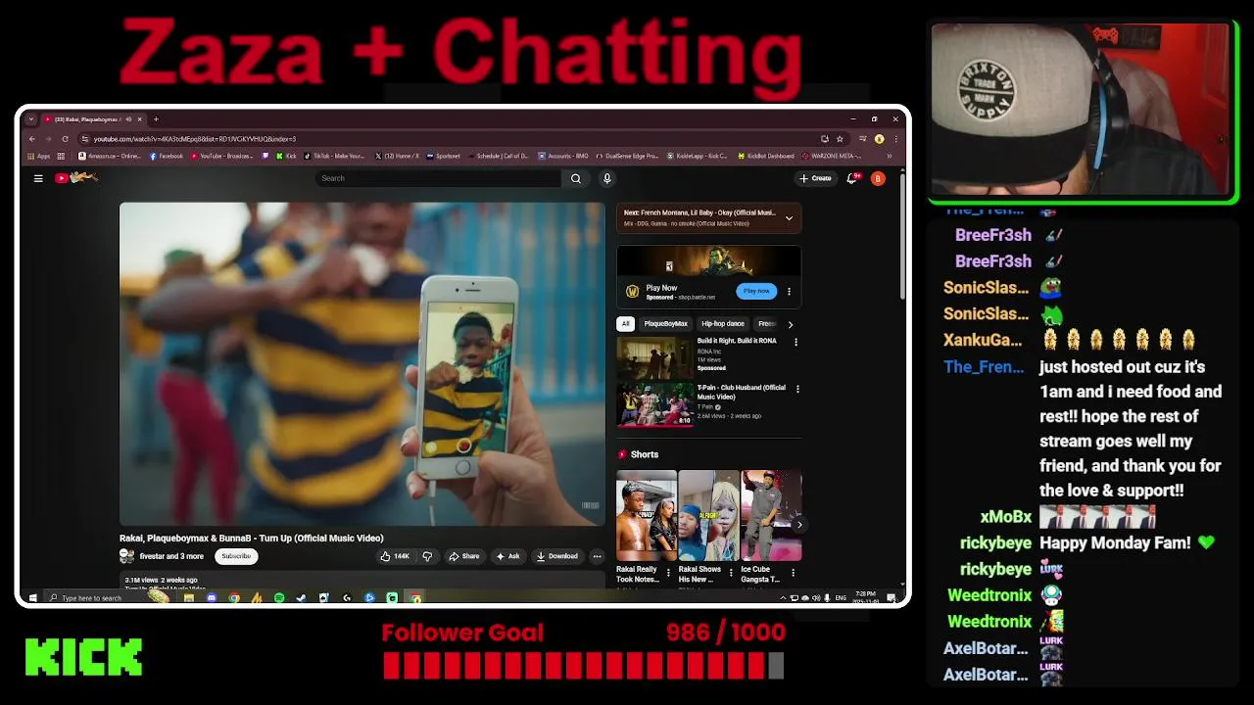Subscribe to the fivestar channel
The height and width of the screenshot is (705, 1254).
[x=236, y=556]
